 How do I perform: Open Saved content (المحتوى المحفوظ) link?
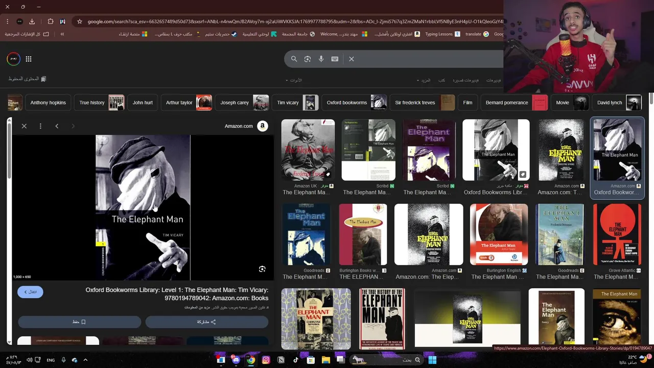point(27,79)
